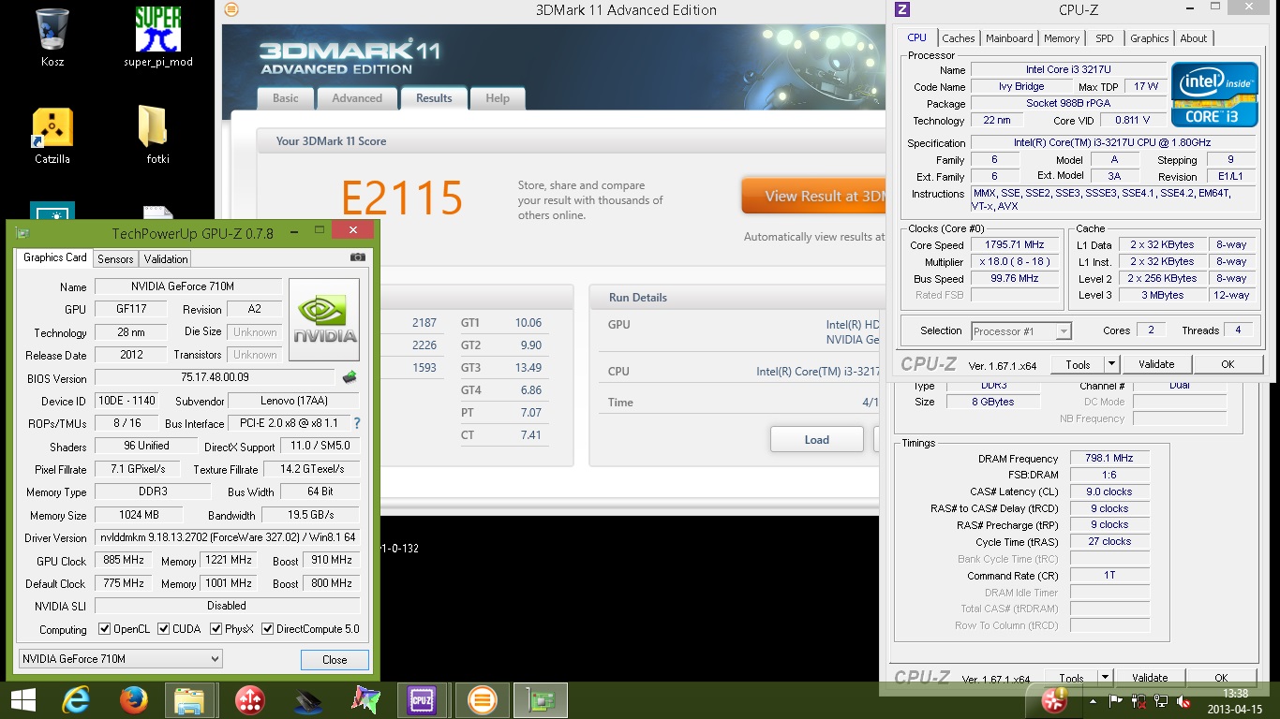Image resolution: width=1280 pixels, height=719 pixels.
Task: Click the GPU-Z Name field NVIDIA GeForce 710M
Action: tap(187, 286)
